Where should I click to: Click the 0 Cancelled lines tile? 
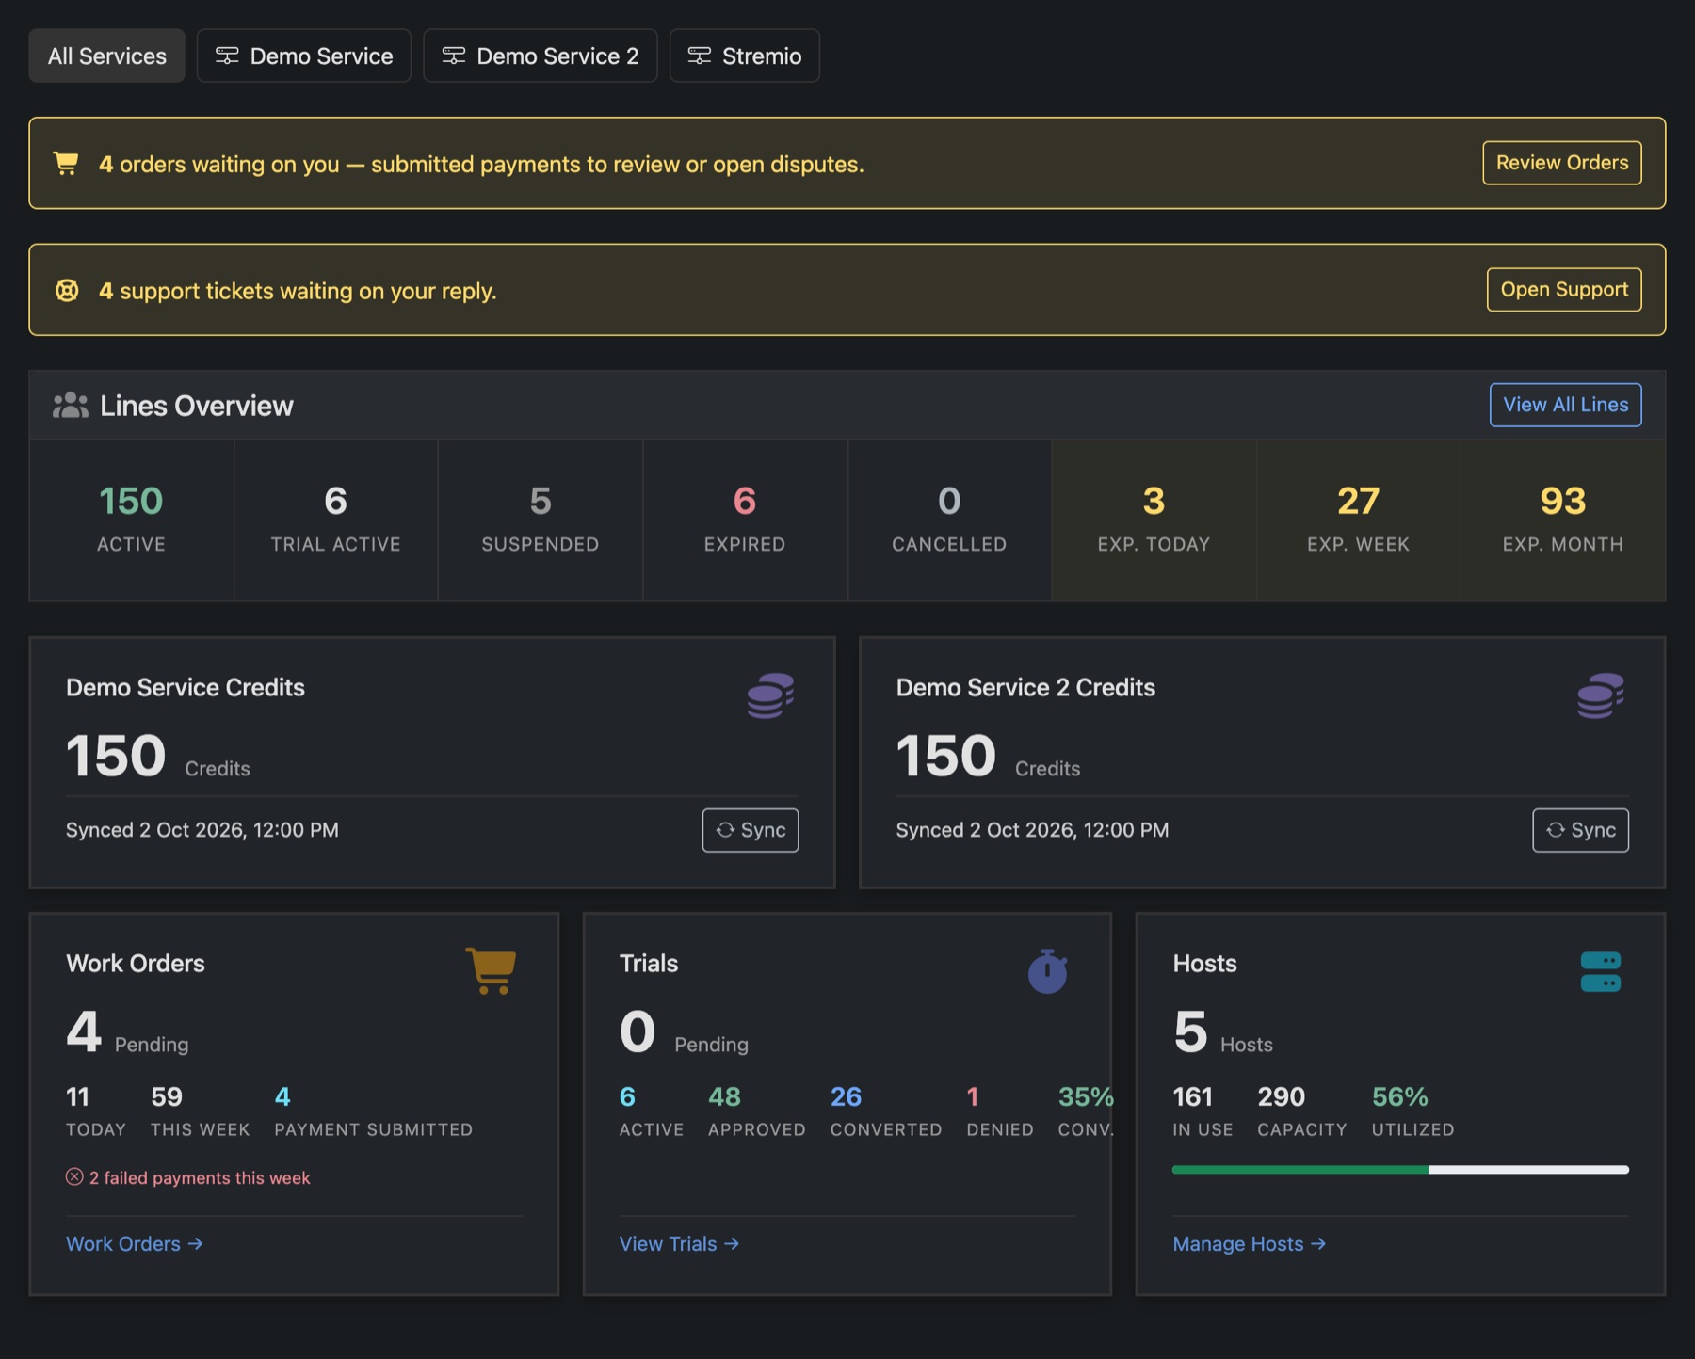(x=949, y=520)
